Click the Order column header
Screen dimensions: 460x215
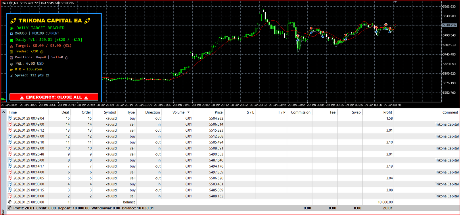pos(86,112)
